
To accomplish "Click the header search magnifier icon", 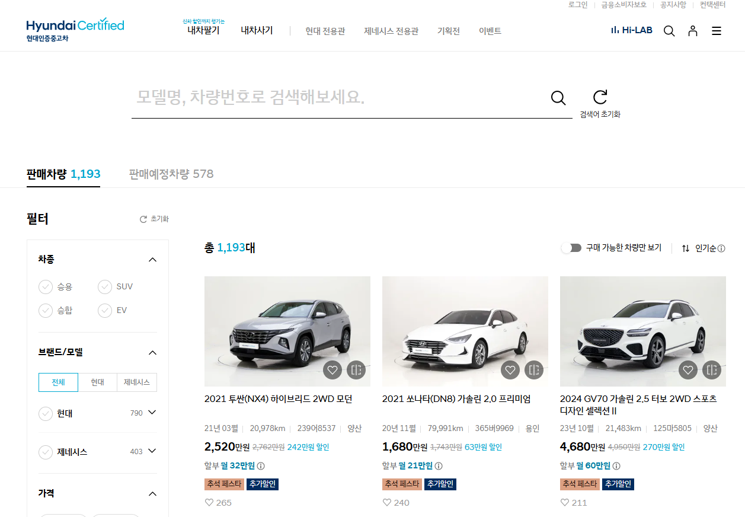I will coord(669,31).
